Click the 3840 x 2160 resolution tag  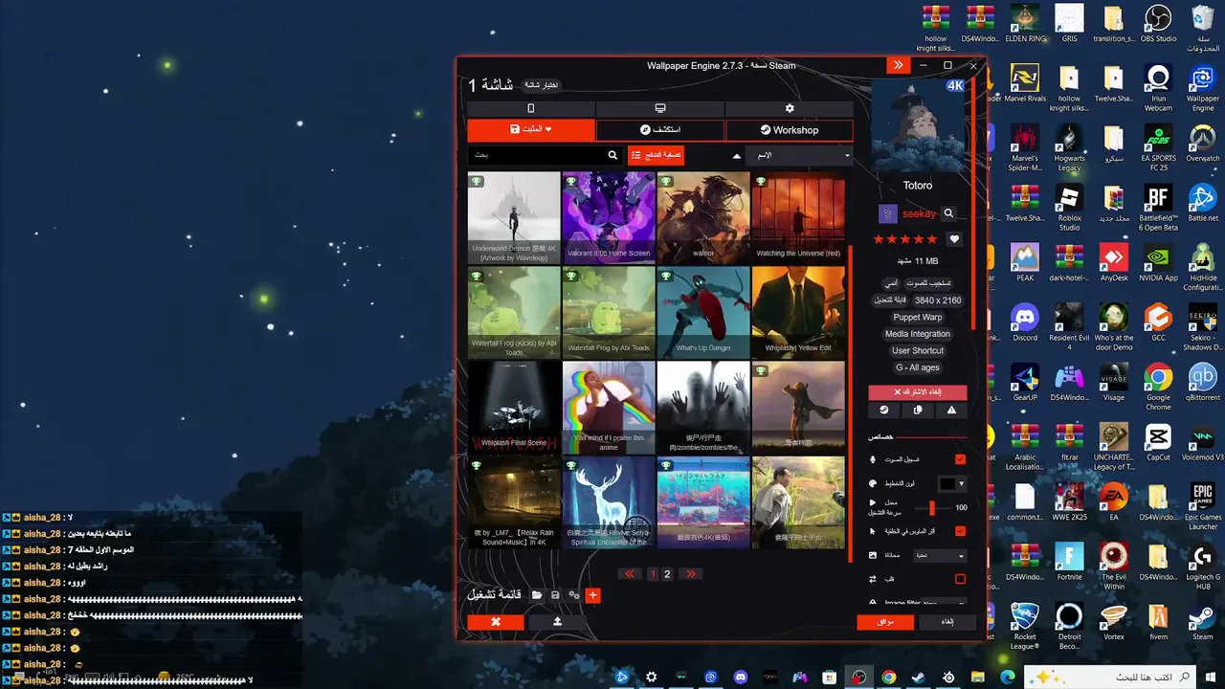coord(938,300)
